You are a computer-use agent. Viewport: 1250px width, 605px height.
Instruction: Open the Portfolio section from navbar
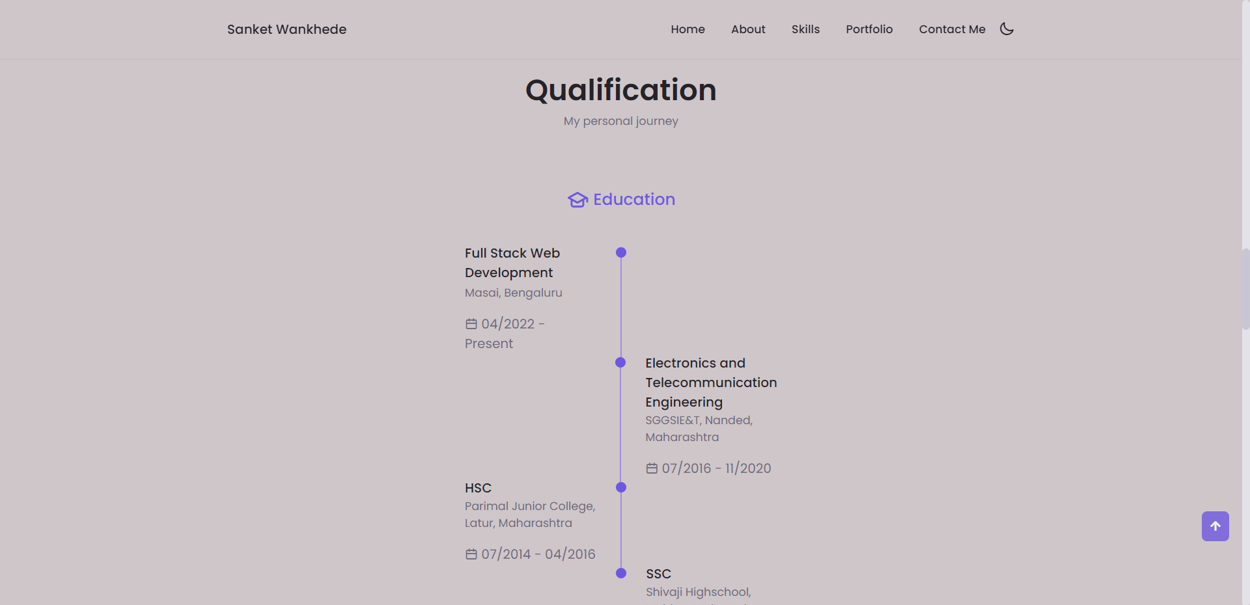869,29
